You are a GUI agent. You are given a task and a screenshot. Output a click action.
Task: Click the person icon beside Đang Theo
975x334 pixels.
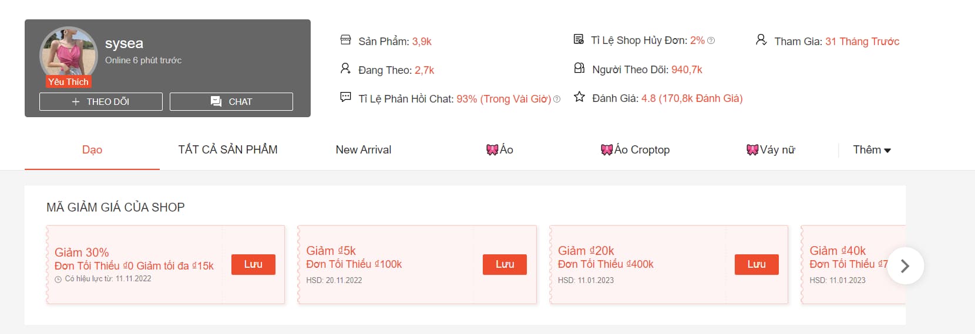click(345, 69)
